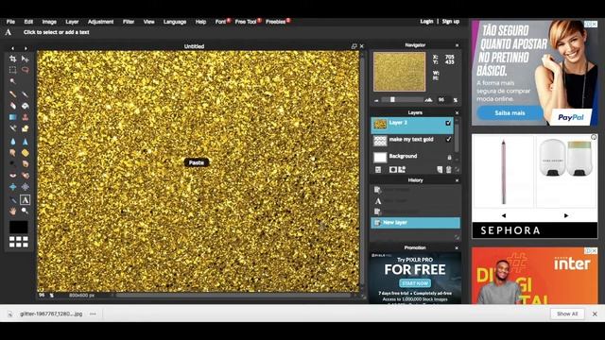The height and width of the screenshot is (340, 605).
Task: Click the Navigator zoom-in mountain icon
Action: point(428,100)
